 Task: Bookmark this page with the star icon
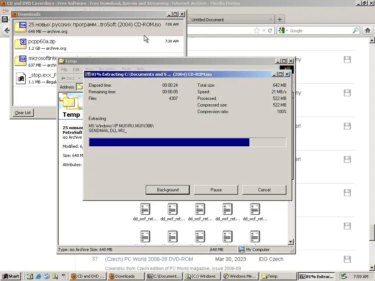point(256,30)
